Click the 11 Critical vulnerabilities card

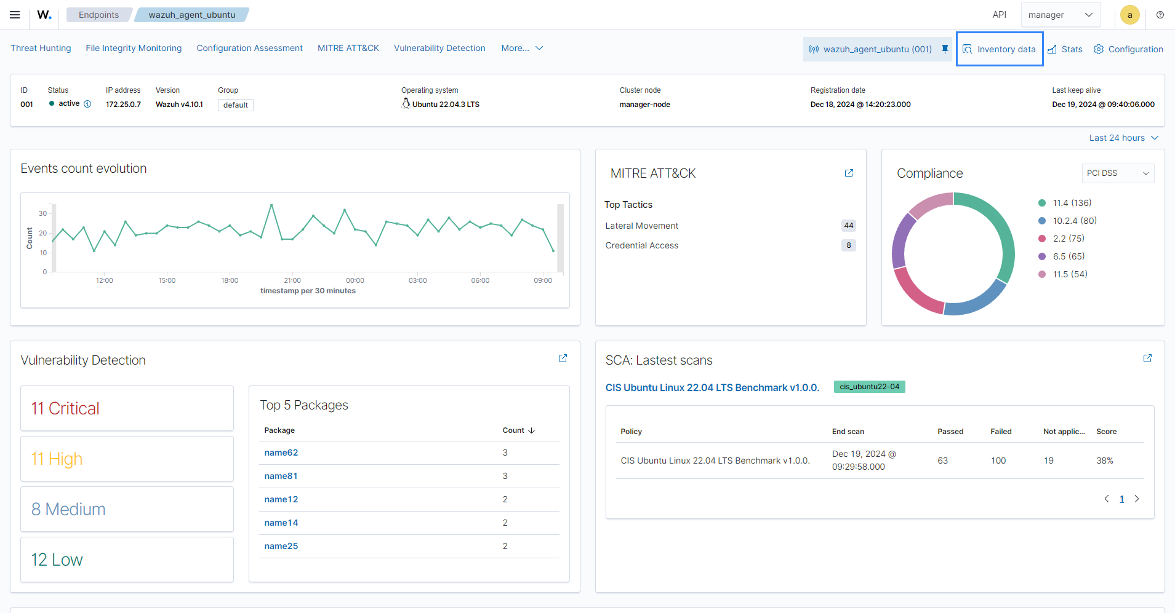tap(127, 408)
